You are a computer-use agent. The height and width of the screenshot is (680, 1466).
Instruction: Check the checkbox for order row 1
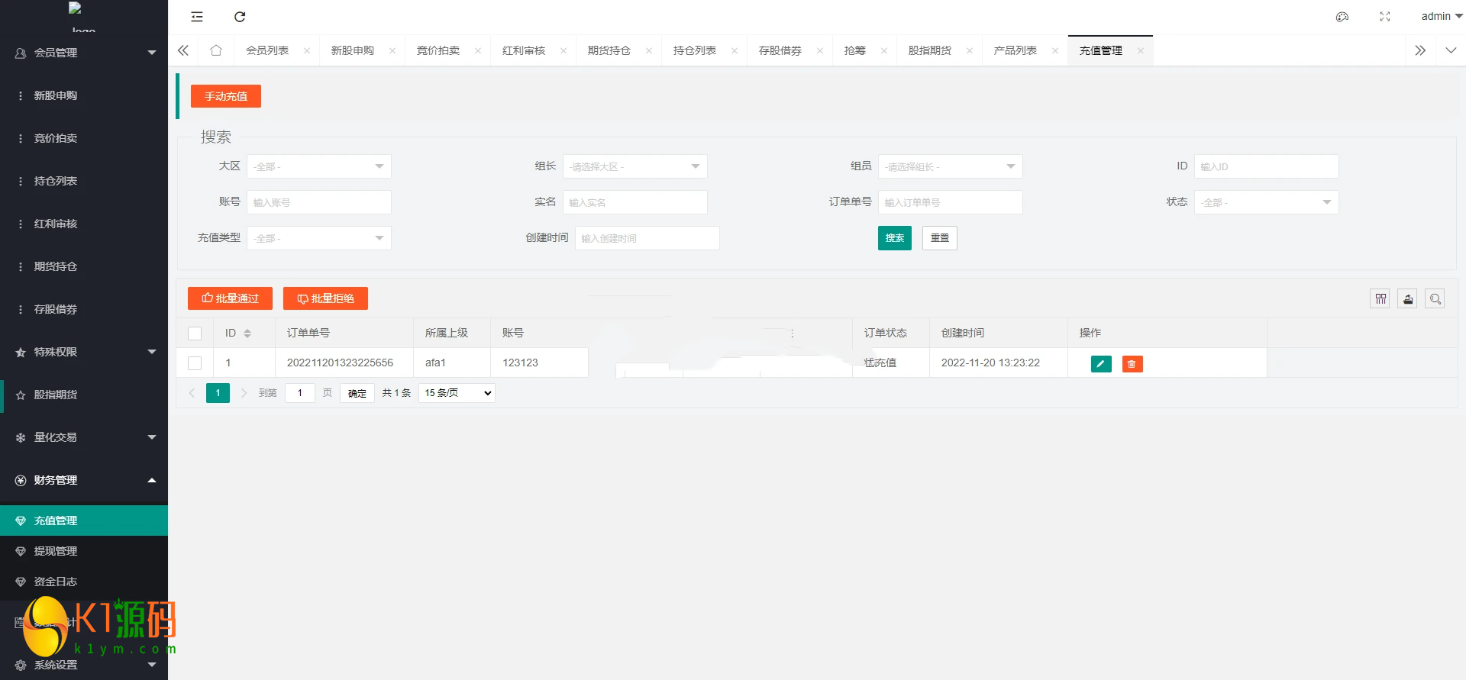[195, 363]
